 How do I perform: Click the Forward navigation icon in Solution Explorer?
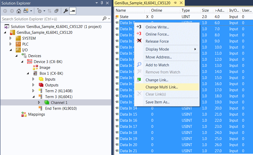click(12, 11)
